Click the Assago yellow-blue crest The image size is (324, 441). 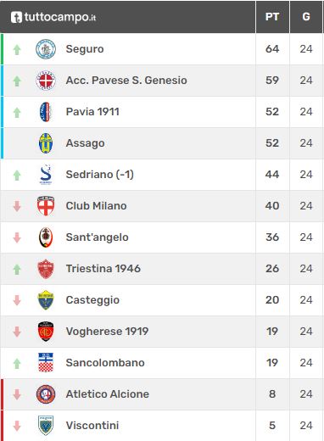[46, 143]
